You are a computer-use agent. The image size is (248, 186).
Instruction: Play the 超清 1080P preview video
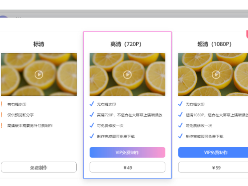(216, 75)
